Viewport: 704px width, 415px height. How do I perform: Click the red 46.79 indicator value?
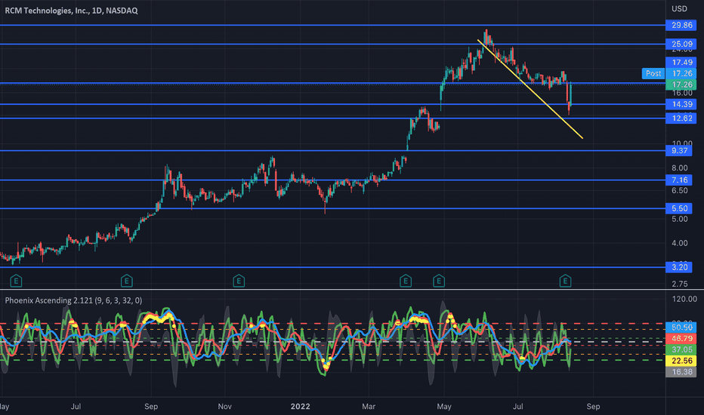pyautogui.click(x=681, y=338)
